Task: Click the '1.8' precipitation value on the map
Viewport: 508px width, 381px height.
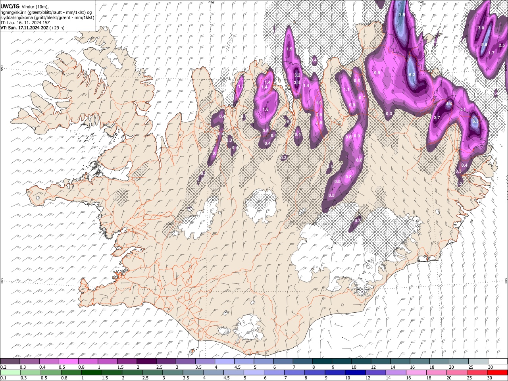Action: point(266,109)
